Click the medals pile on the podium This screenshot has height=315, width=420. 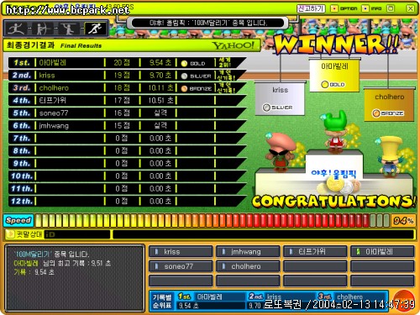[x=339, y=186]
